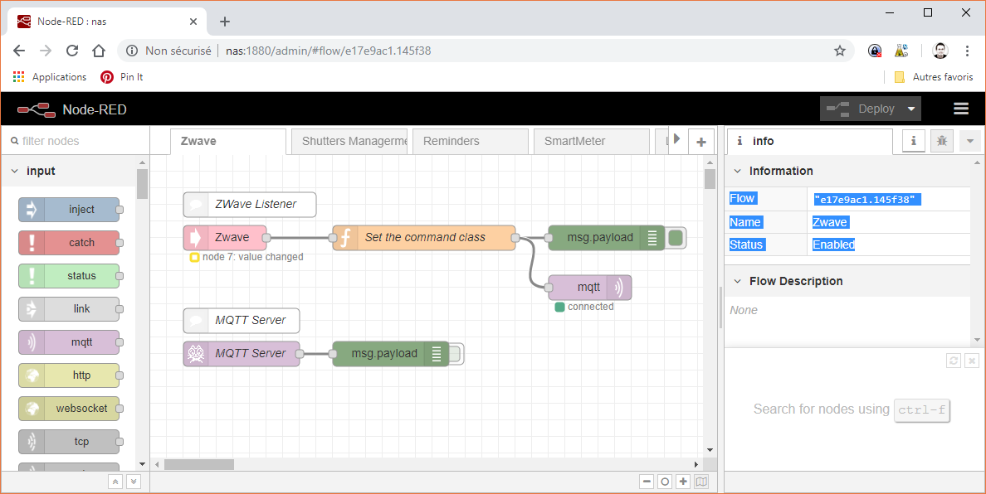Select the mqtt node in palette
This screenshot has width=986, height=494.
tap(69, 342)
